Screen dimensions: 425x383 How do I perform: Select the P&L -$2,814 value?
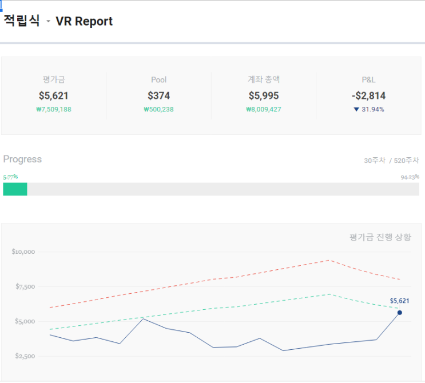coord(368,95)
